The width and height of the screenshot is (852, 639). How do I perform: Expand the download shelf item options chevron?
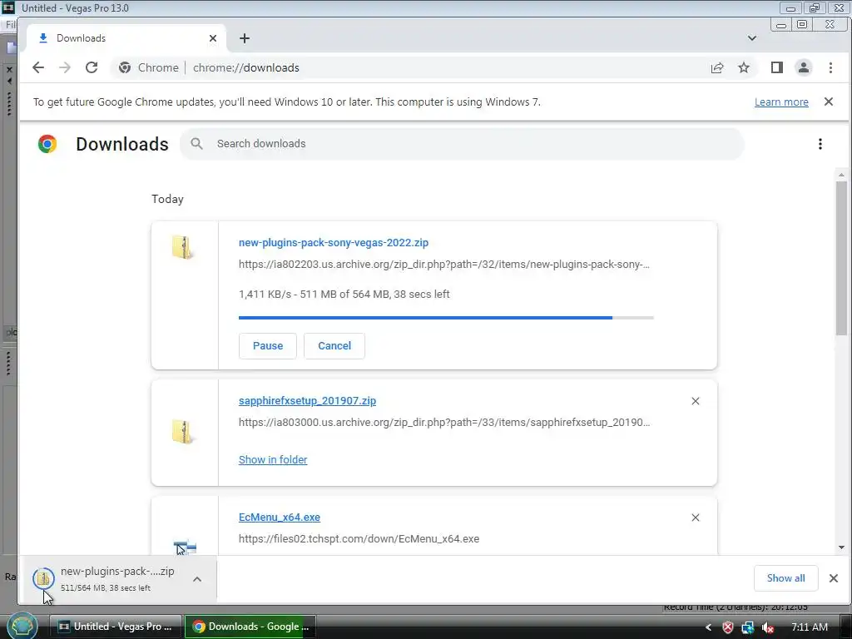(x=197, y=579)
